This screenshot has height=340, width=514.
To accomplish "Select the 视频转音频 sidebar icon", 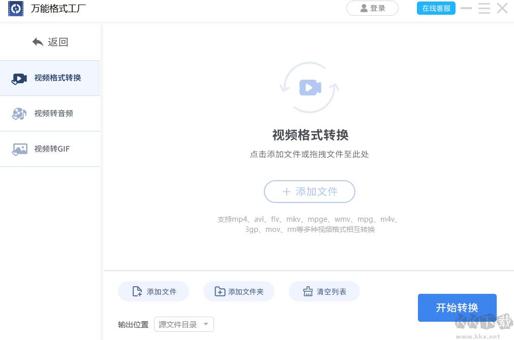I will point(19,114).
